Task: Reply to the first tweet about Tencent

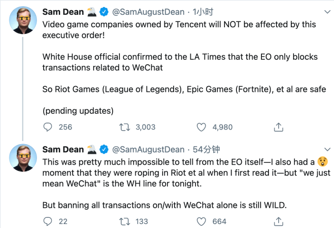Action: pos(48,127)
